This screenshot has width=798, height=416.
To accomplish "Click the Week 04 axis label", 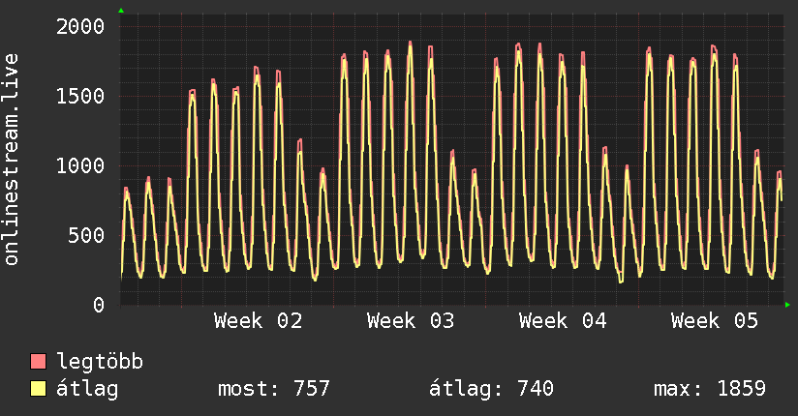I will pyautogui.click(x=563, y=321).
